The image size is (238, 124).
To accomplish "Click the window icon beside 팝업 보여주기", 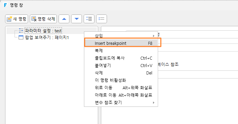I will 21,37.
